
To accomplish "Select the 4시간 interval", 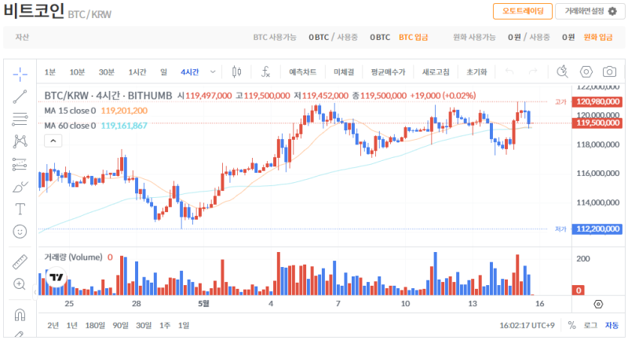I will [189, 72].
